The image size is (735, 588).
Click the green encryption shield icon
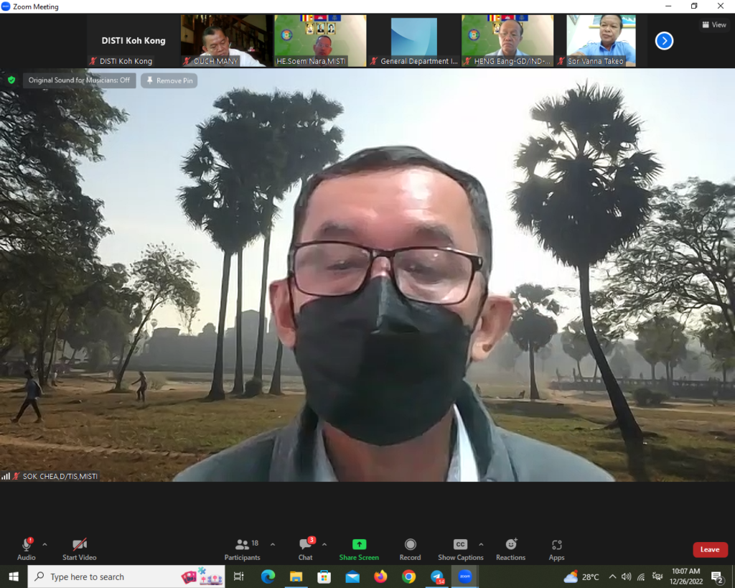coord(11,80)
